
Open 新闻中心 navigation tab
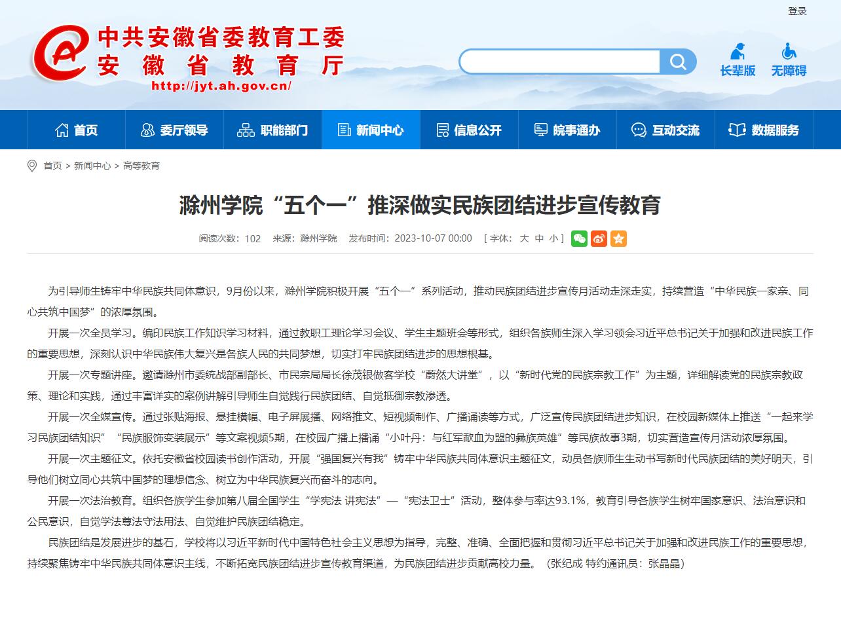371,130
